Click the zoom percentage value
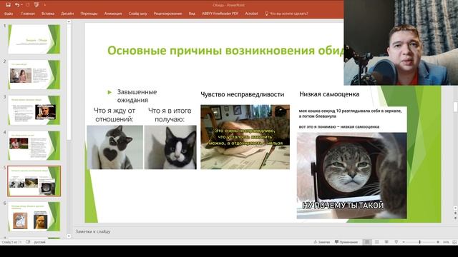The image size is (458, 257). click(x=446, y=242)
